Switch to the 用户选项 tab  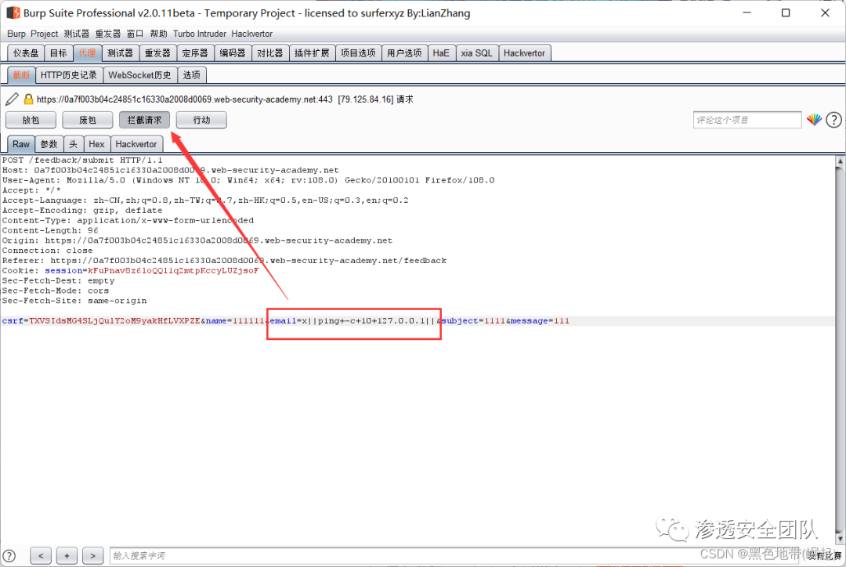[x=405, y=53]
